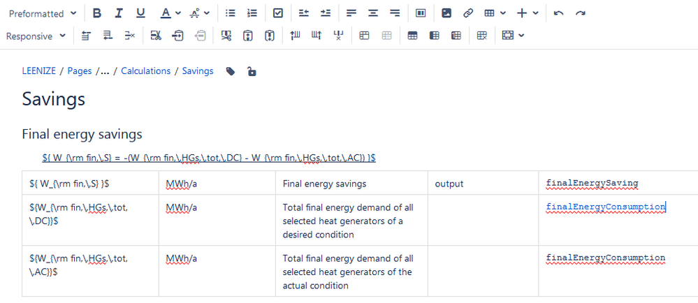698x303 pixels.
Task: Open page layout sections tool
Action: point(421,13)
